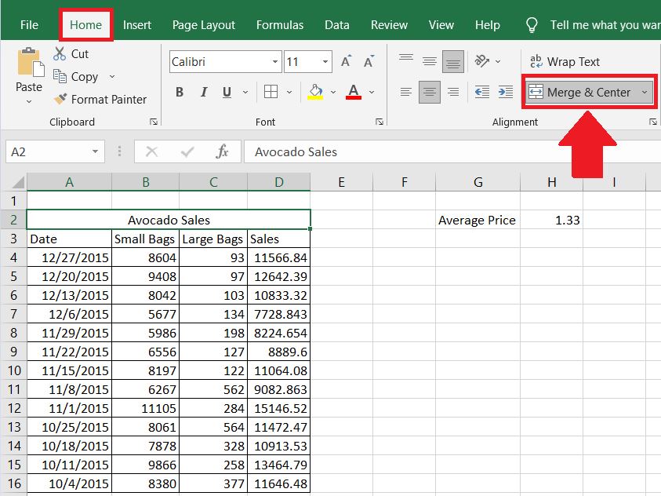Click the Tell me lightbulb icon

point(532,25)
